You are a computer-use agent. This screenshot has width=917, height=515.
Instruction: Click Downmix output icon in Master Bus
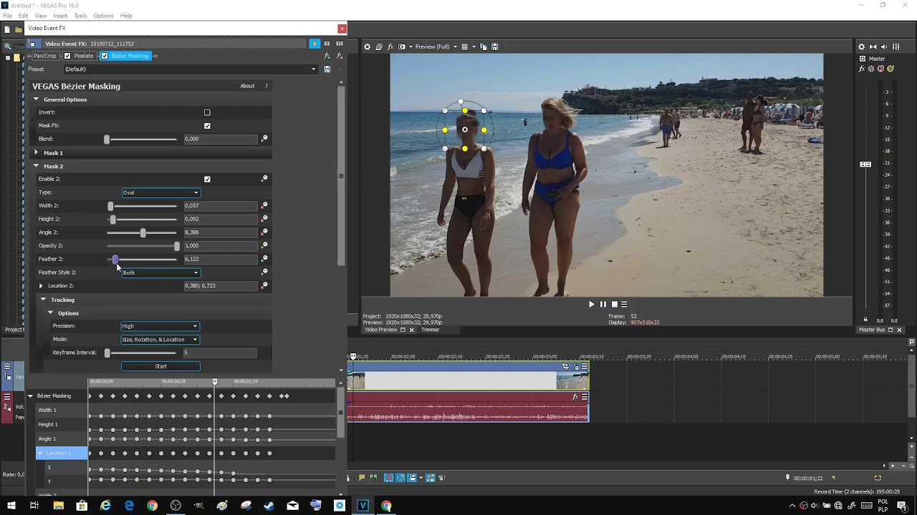[874, 46]
